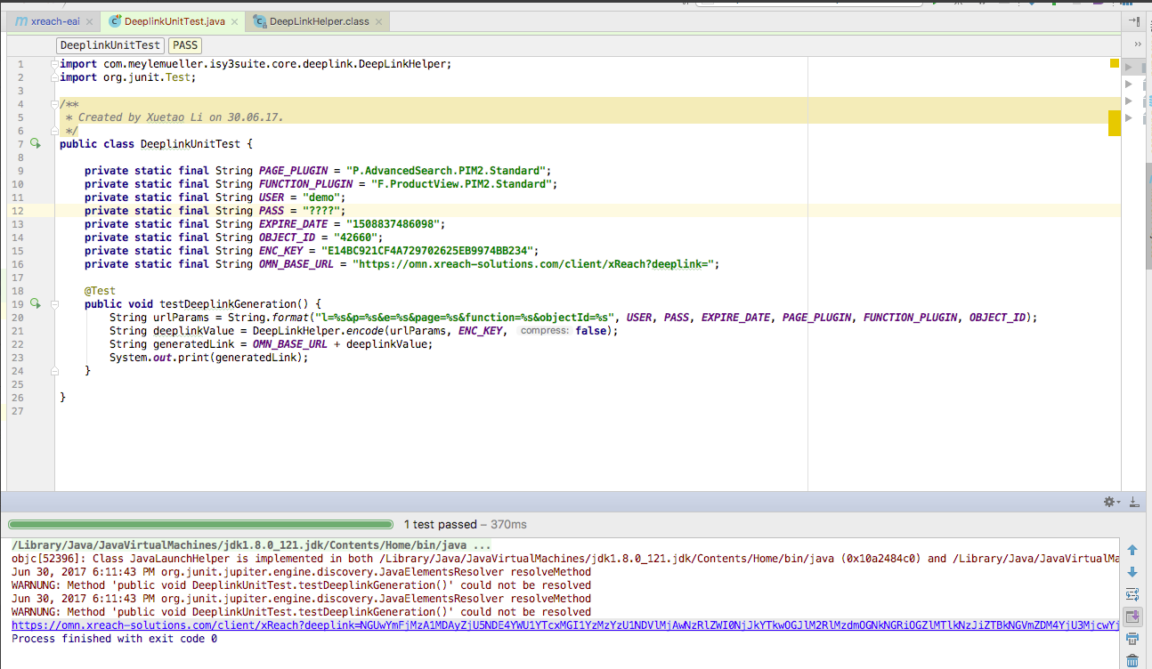Click line number 12 in the gutter
Screen dimensions: 1152x669
coord(18,211)
